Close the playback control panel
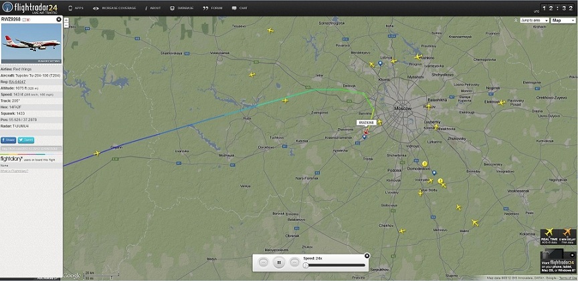 coord(367,256)
